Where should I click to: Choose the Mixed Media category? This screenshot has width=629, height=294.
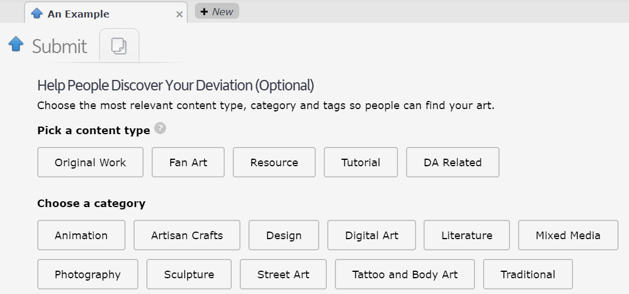(x=568, y=235)
